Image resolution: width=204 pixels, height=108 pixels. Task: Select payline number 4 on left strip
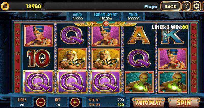pos(18,27)
